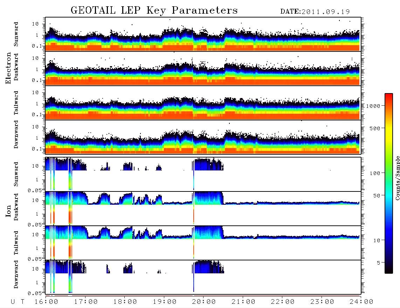Viewport: 400px width, 308px height.
Task: Open the Electron Duskward spectrogram panel
Action: [203, 68]
